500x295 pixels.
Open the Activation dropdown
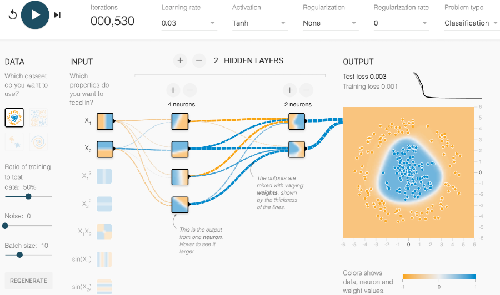(x=259, y=23)
